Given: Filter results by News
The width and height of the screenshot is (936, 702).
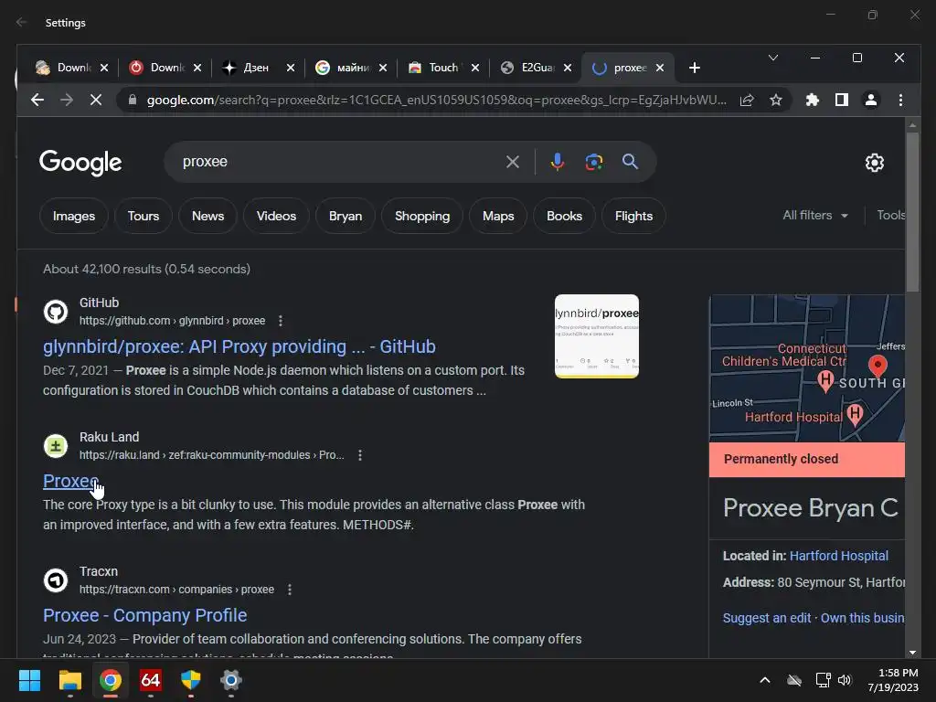Looking at the screenshot, I should [x=207, y=216].
